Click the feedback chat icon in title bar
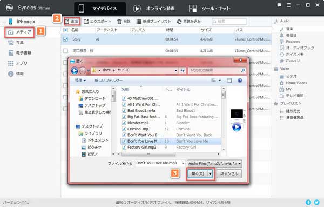The width and height of the screenshot is (324, 207). coord(279,5)
